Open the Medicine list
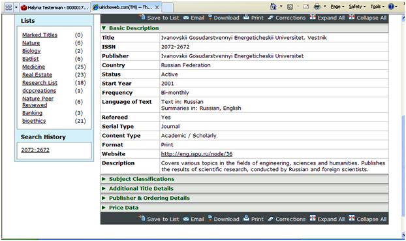The width and height of the screenshot is (406, 241). [x=33, y=67]
